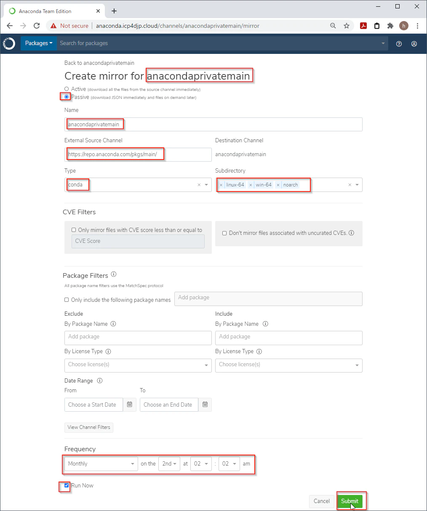427x511 pixels.
Task: Clear all Subdirectory selections
Action: pos(350,185)
